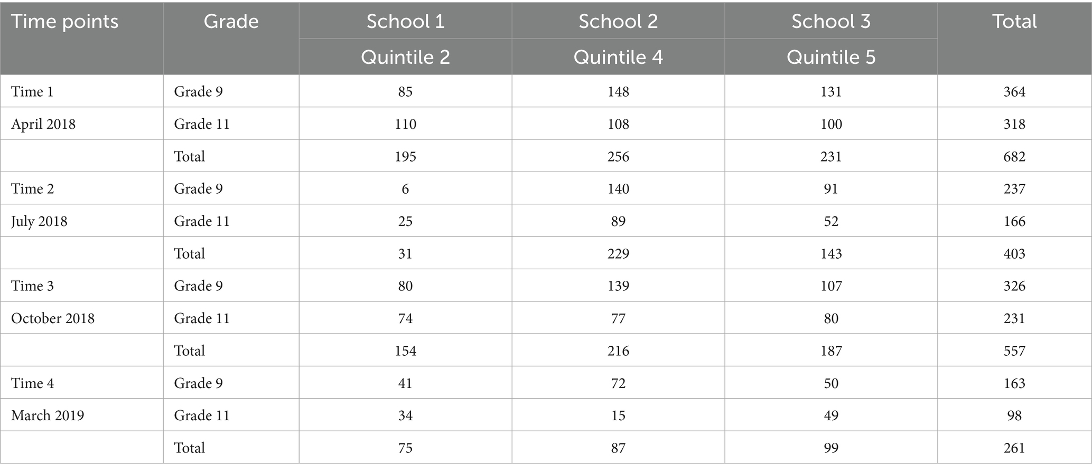Select the cell showing 140
This screenshot has height=473, width=1092.
click(618, 189)
